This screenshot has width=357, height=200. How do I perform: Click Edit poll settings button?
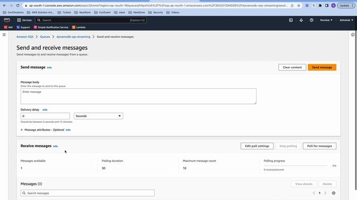(x=257, y=146)
